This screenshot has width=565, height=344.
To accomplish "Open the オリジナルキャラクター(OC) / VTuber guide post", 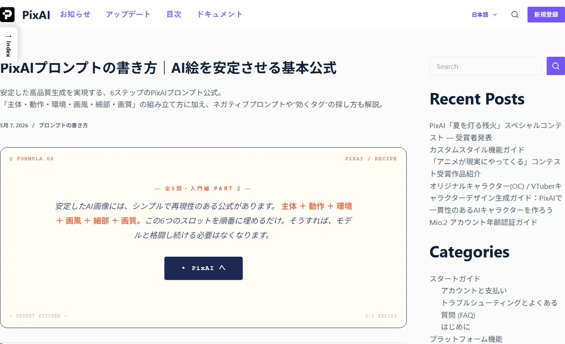I will [x=496, y=198].
